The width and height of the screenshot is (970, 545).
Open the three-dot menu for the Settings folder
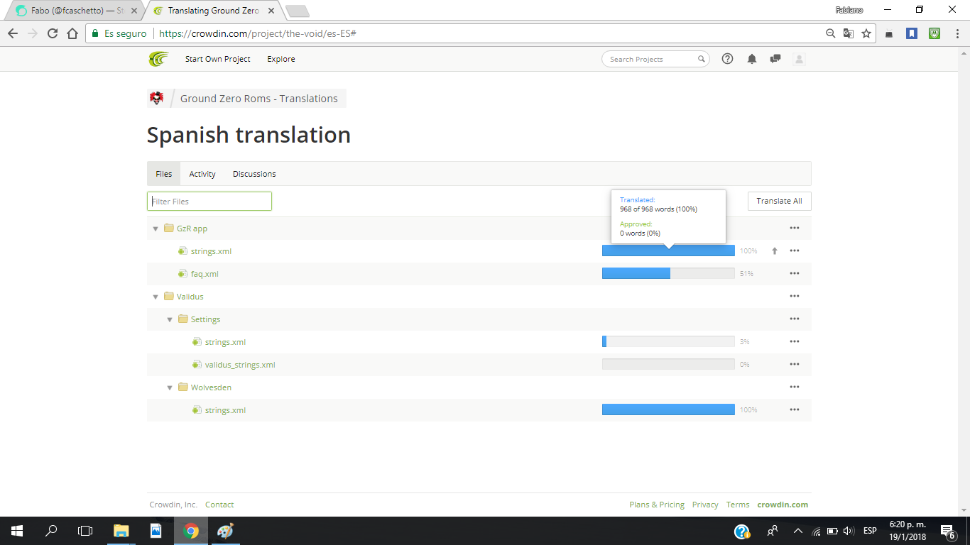pos(795,319)
